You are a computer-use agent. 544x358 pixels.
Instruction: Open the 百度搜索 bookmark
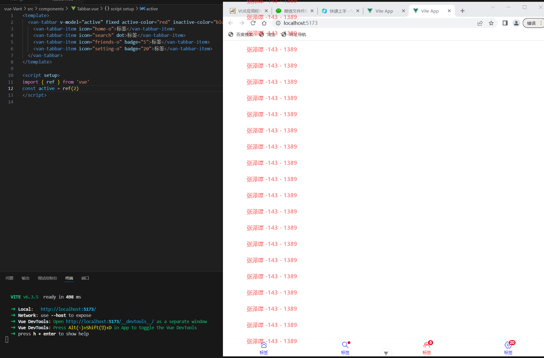[241, 34]
